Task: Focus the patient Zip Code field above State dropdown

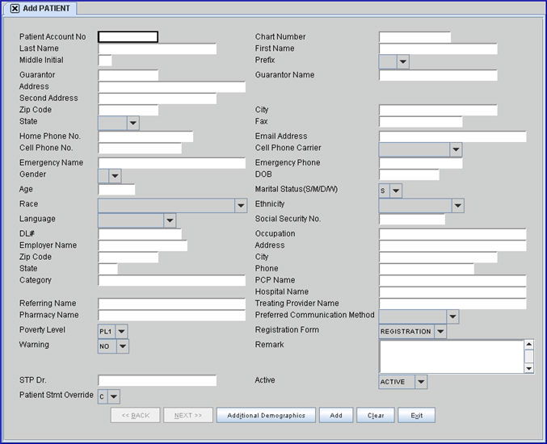Action: click(128, 110)
